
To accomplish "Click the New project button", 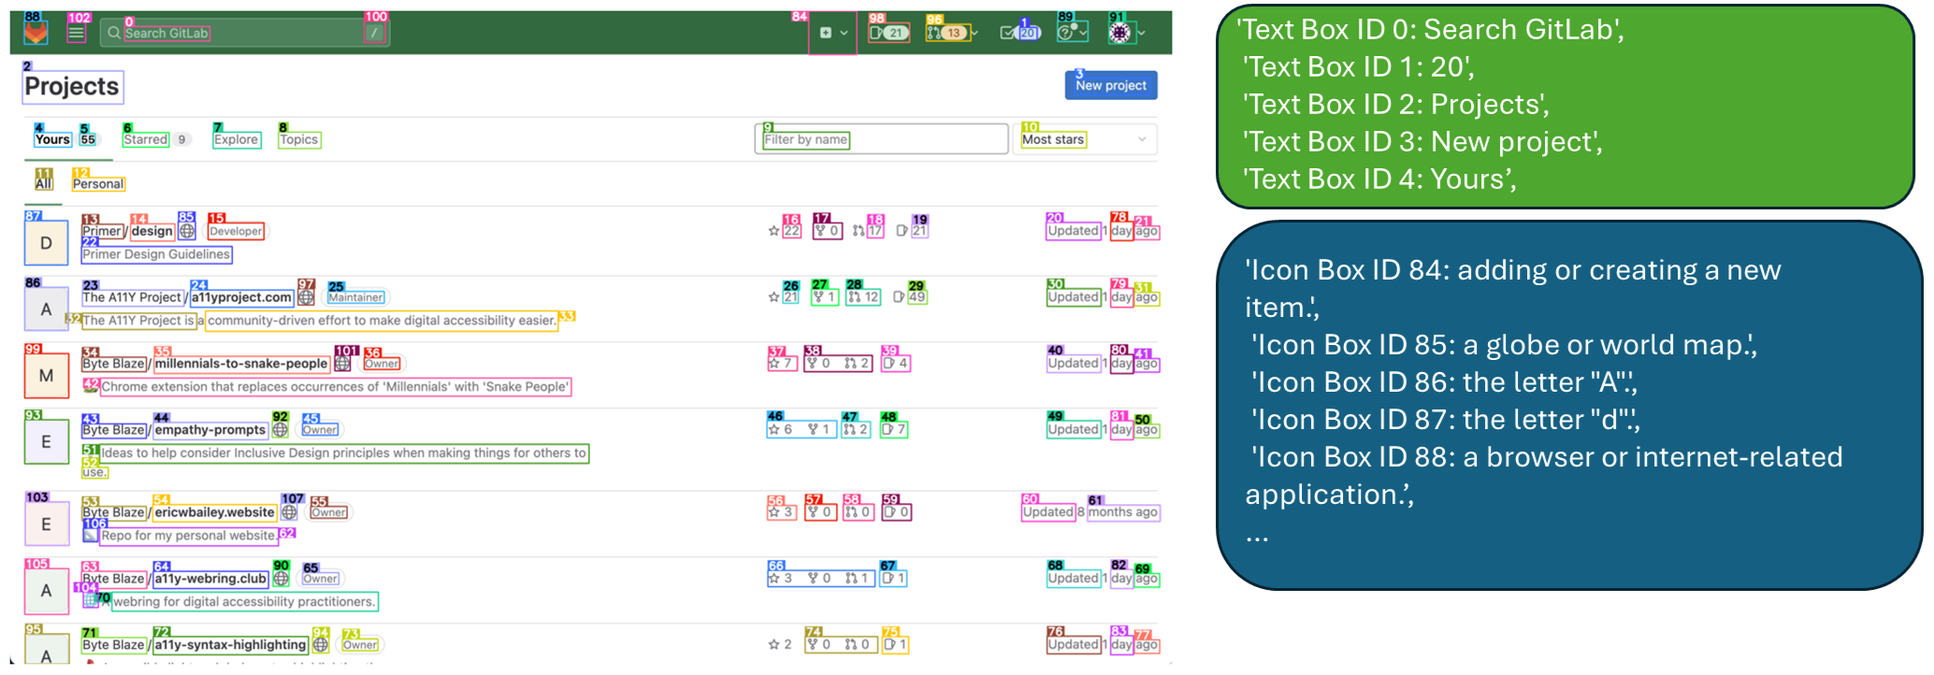I will [x=1111, y=85].
